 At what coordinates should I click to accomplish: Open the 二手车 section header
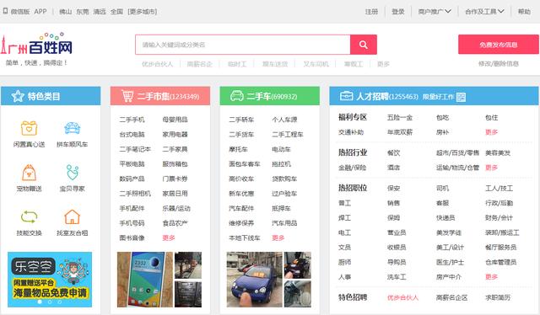tap(270, 96)
